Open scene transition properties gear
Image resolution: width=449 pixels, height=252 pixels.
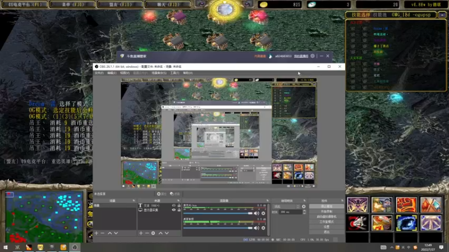(x=304, y=206)
